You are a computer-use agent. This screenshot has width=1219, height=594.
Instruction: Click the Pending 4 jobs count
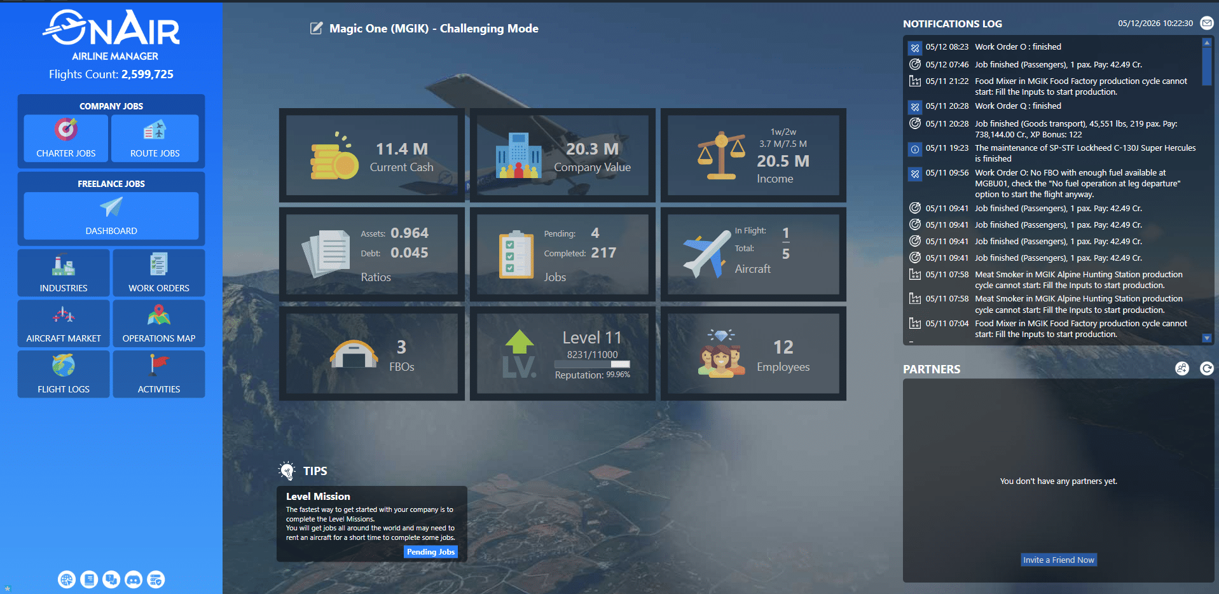click(x=595, y=233)
